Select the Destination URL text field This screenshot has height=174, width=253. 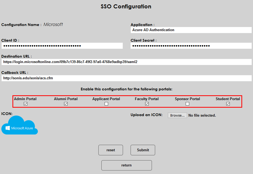click(x=126, y=62)
